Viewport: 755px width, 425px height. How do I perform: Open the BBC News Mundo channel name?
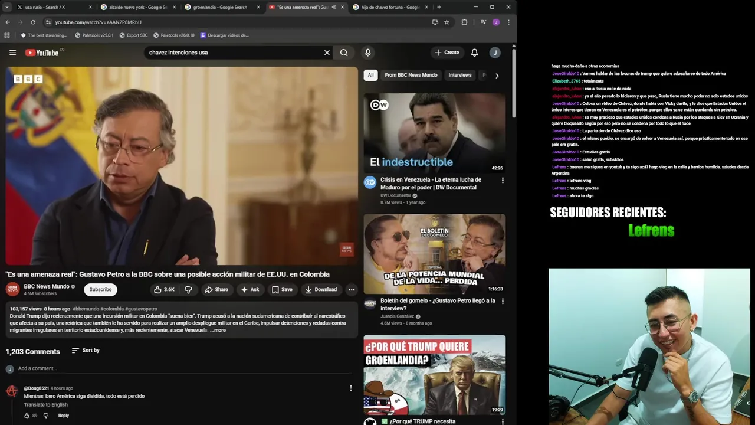[47, 286]
